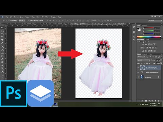Add a Curves adjustment
The width and height of the screenshot is (163, 122).
click(x=149, y=44)
